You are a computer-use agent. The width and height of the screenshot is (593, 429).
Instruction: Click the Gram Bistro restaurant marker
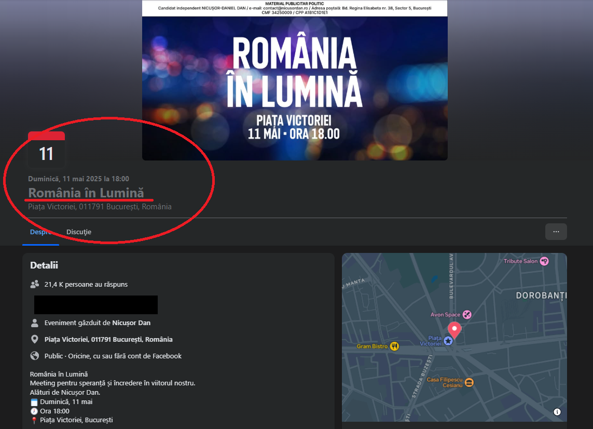(394, 346)
